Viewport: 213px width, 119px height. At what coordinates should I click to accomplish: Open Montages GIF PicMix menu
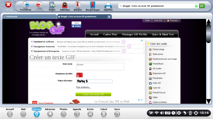134,35
